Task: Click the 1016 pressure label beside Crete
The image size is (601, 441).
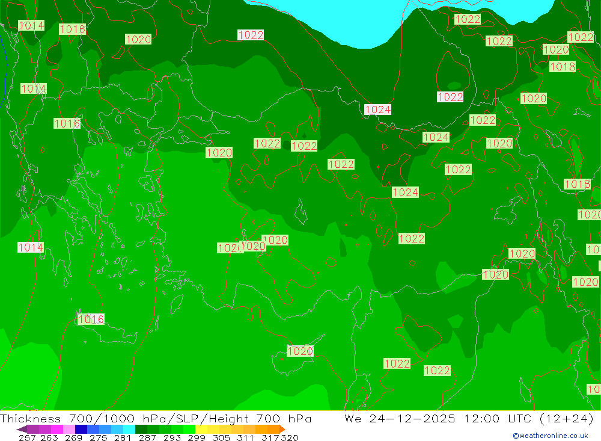Action: point(91,319)
